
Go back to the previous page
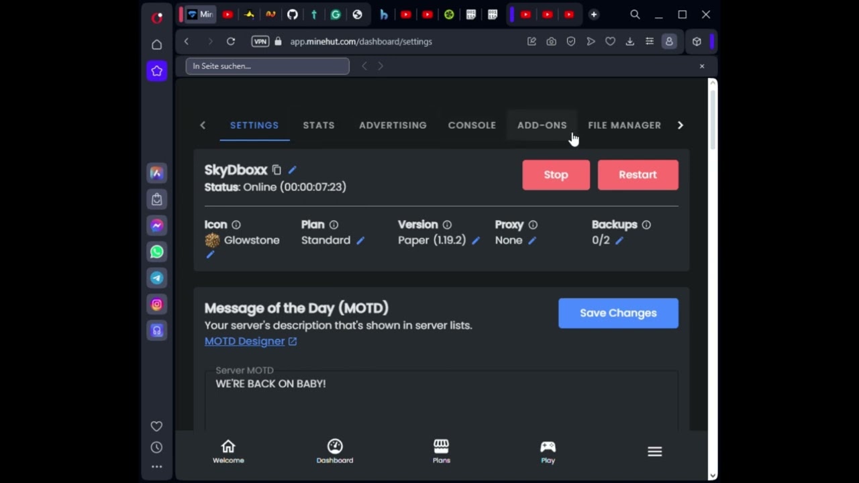pyautogui.click(x=187, y=42)
